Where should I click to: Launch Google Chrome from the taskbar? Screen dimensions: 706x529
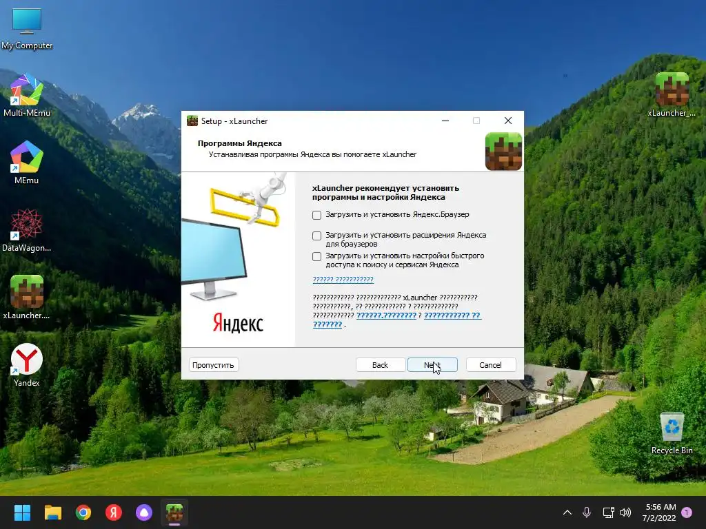coord(83,512)
